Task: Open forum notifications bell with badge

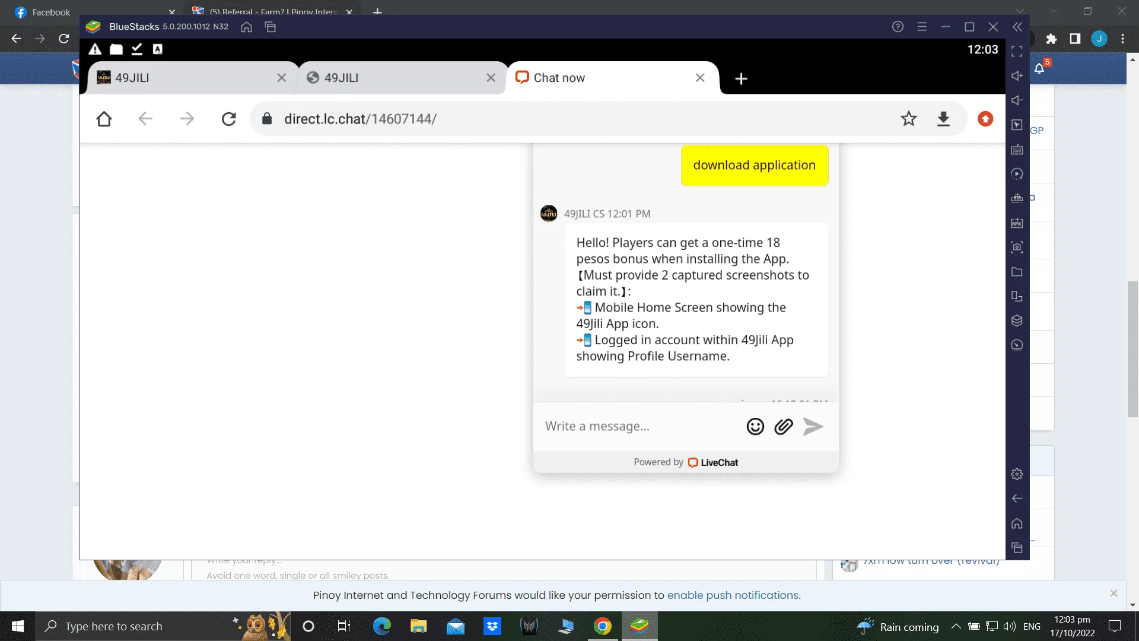Action: pyautogui.click(x=1040, y=68)
